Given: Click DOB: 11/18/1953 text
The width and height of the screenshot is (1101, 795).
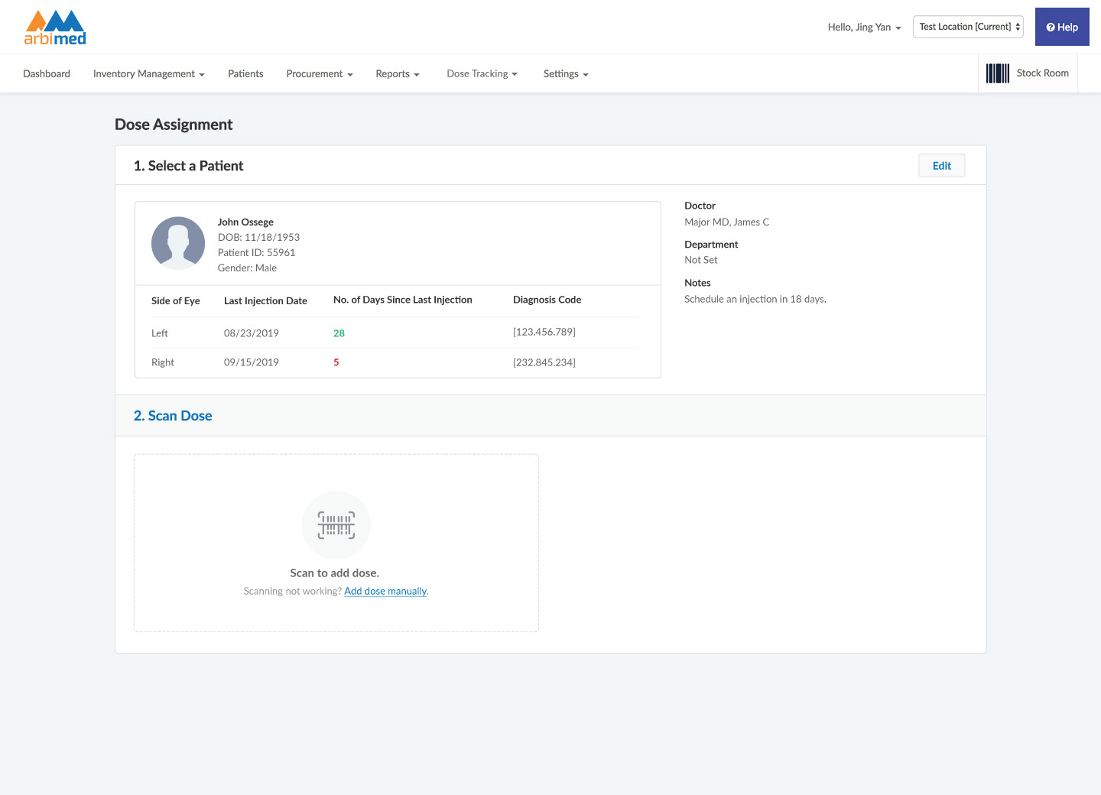Looking at the screenshot, I should (258, 237).
